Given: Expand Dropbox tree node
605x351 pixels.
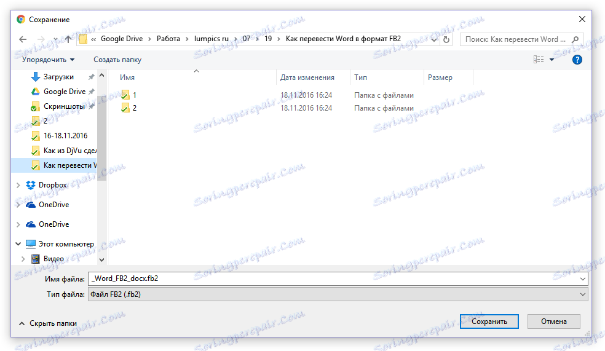Looking at the screenshot, I should [x=18, y=185].
